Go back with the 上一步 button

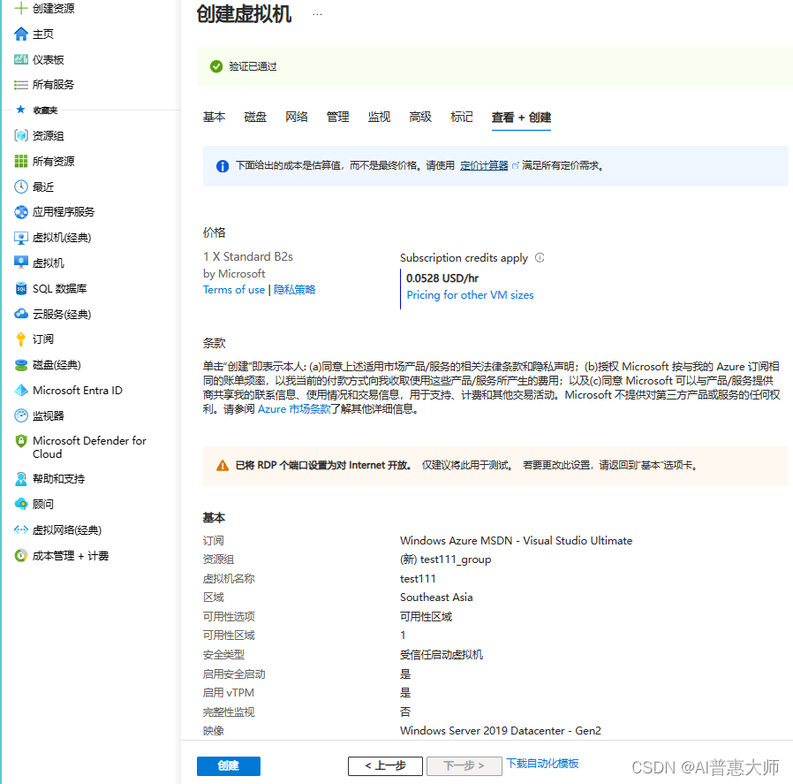(x=385, y=765)
